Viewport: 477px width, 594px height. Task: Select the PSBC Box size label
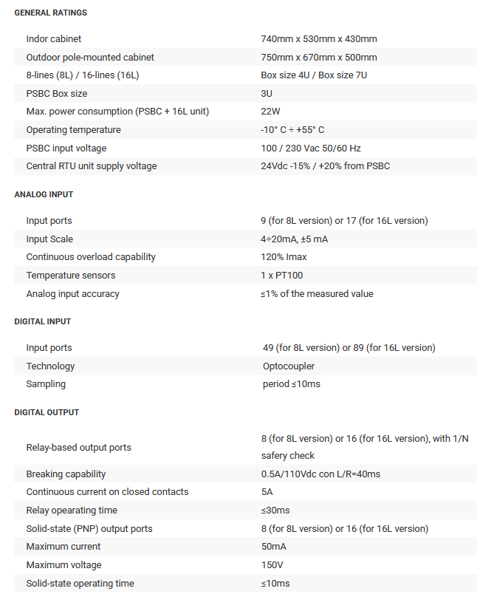(x=57, y=93)
